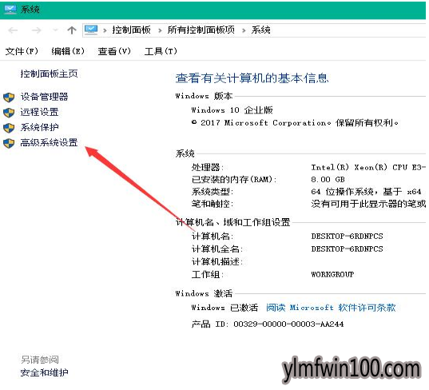Screen dimensions: 429x390
Task: Open 安全和维护 link
Action: (x=44, y=372)
